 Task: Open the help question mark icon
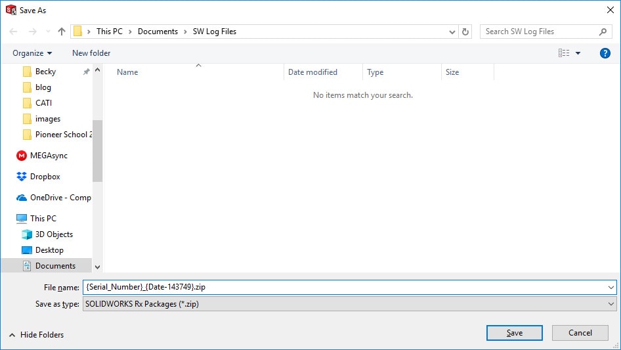click(x=605, y=53)
